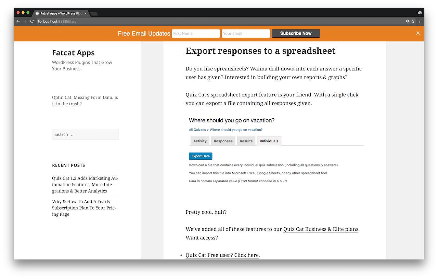This screenshot has width=438, height=279.
Task: Click the Fatcat Apps site title
Action: [73, 53]
